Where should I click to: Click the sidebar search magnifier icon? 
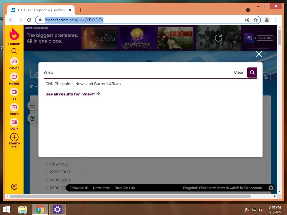click(x=14, y=51)
